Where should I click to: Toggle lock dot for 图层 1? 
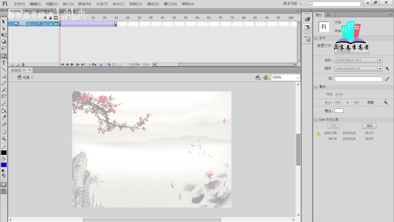[x=50, y=24]
